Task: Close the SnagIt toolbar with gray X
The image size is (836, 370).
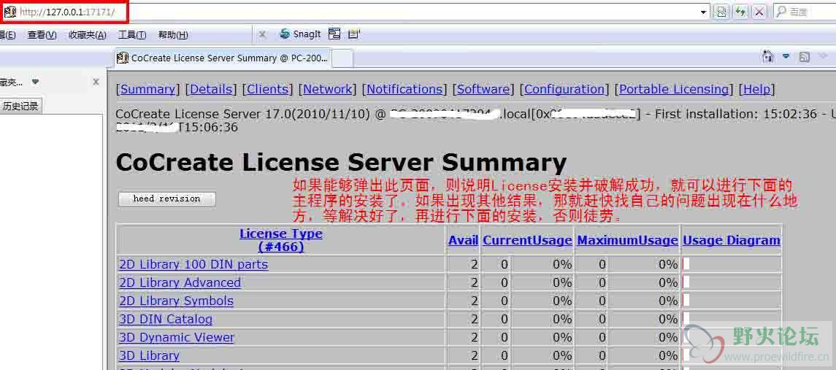Action: click(x=262, y=34)
